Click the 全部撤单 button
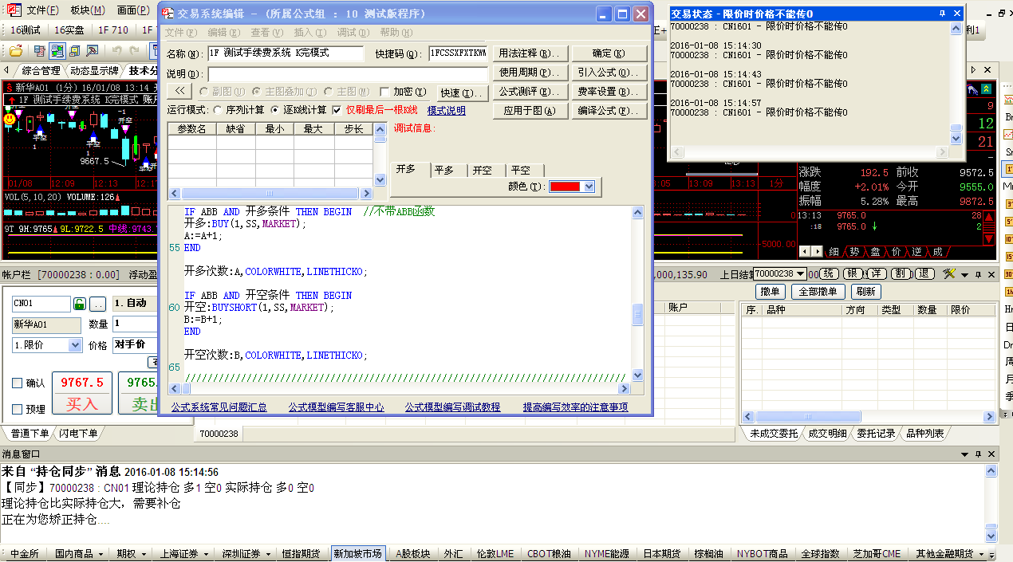The height and width of the screenshot is (562, 1013). click(x=817, y=292)
